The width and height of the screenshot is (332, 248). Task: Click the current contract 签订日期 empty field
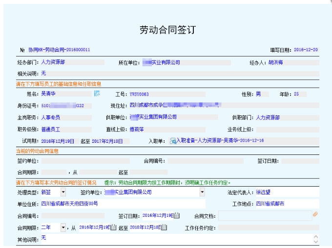(300, 161)
